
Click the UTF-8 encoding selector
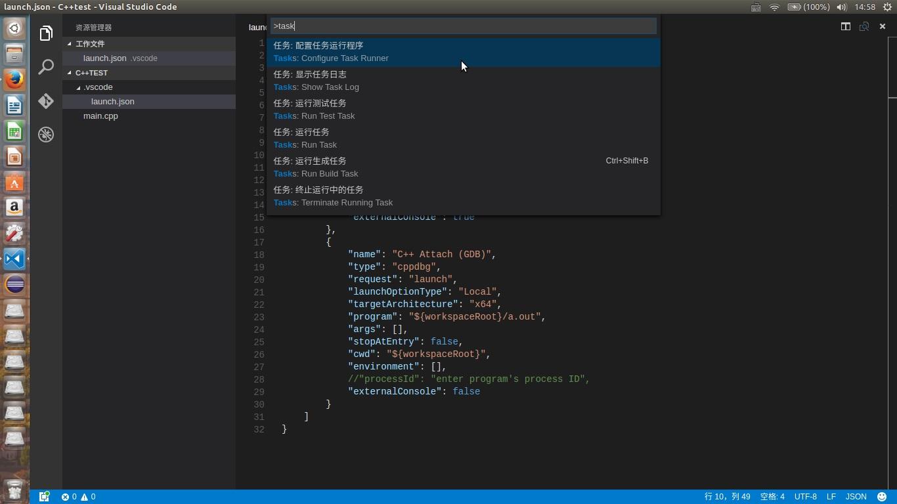tap(805, 497)
